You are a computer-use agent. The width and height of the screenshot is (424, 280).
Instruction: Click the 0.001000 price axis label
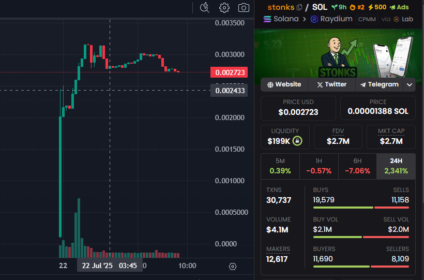(x=230, y=181)
